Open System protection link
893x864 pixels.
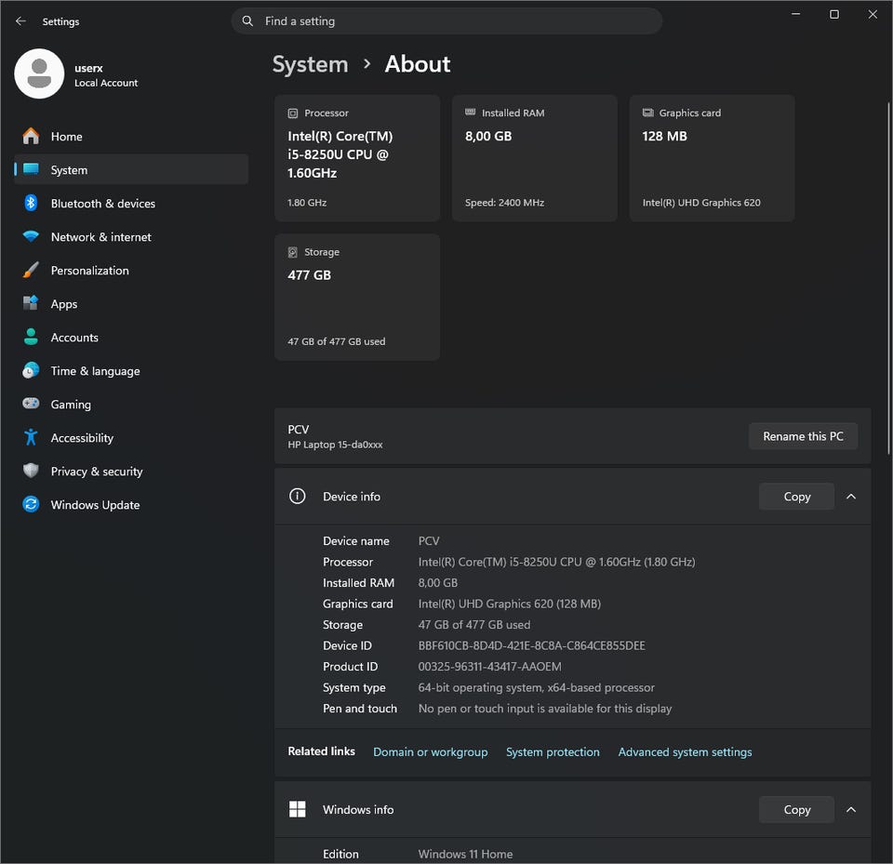pos(553,751)
